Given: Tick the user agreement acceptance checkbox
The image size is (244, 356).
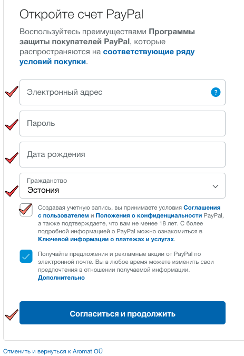Looking at the screenshot, I should pos(26,210).
